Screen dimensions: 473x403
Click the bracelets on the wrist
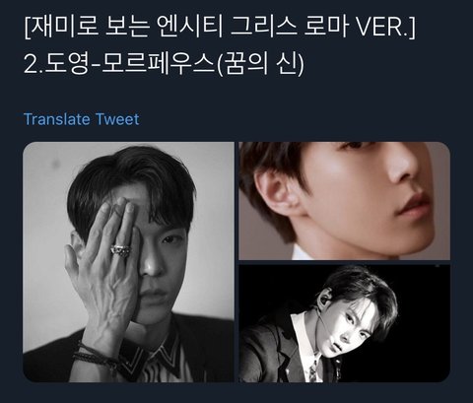coord(96,357)
